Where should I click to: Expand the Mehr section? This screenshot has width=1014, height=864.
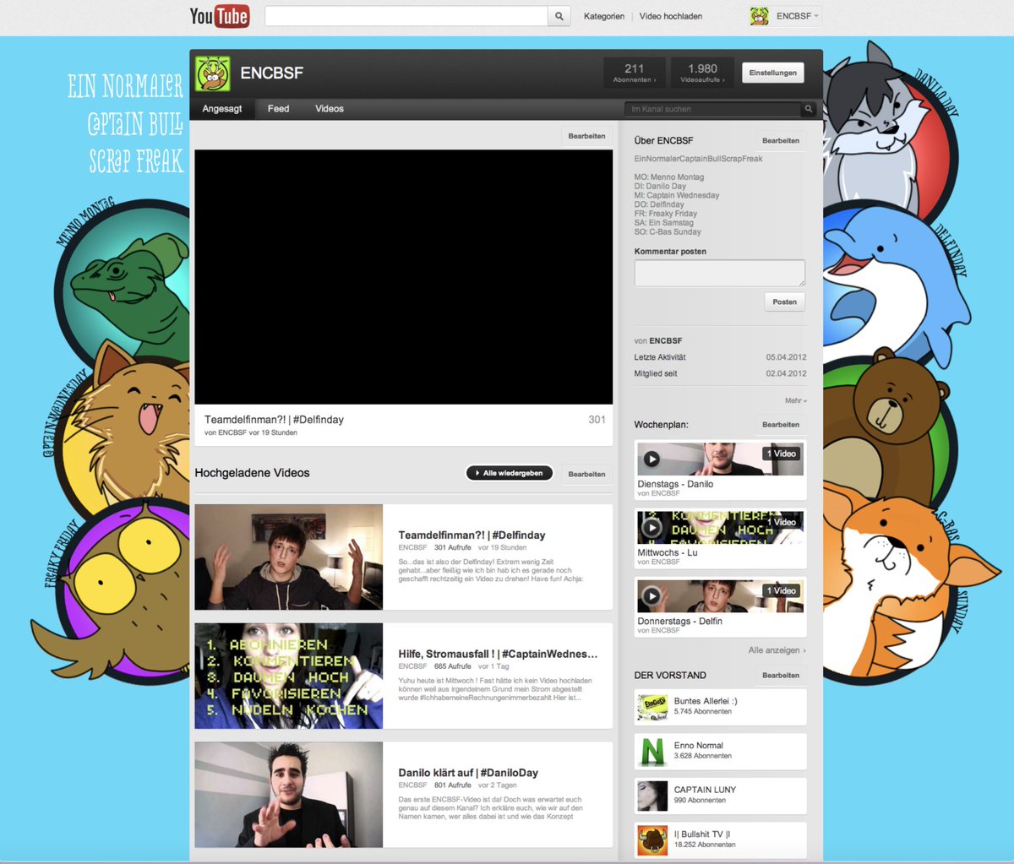796,400
